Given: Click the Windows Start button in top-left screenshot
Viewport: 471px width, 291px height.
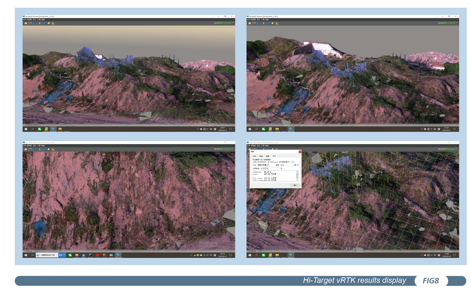Looking at the screenshot, I should pos(26,129).
